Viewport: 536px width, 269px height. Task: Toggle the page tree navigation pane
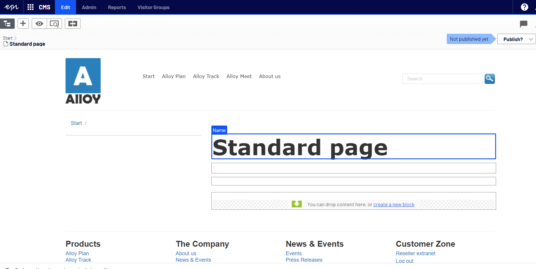(7, 23)
